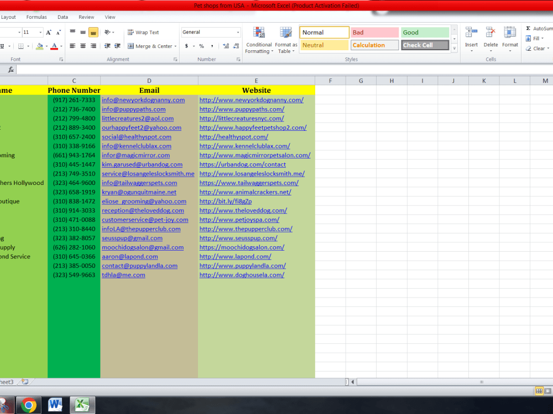Apply the Calculation cell style
553x414 pixels.
375,45
